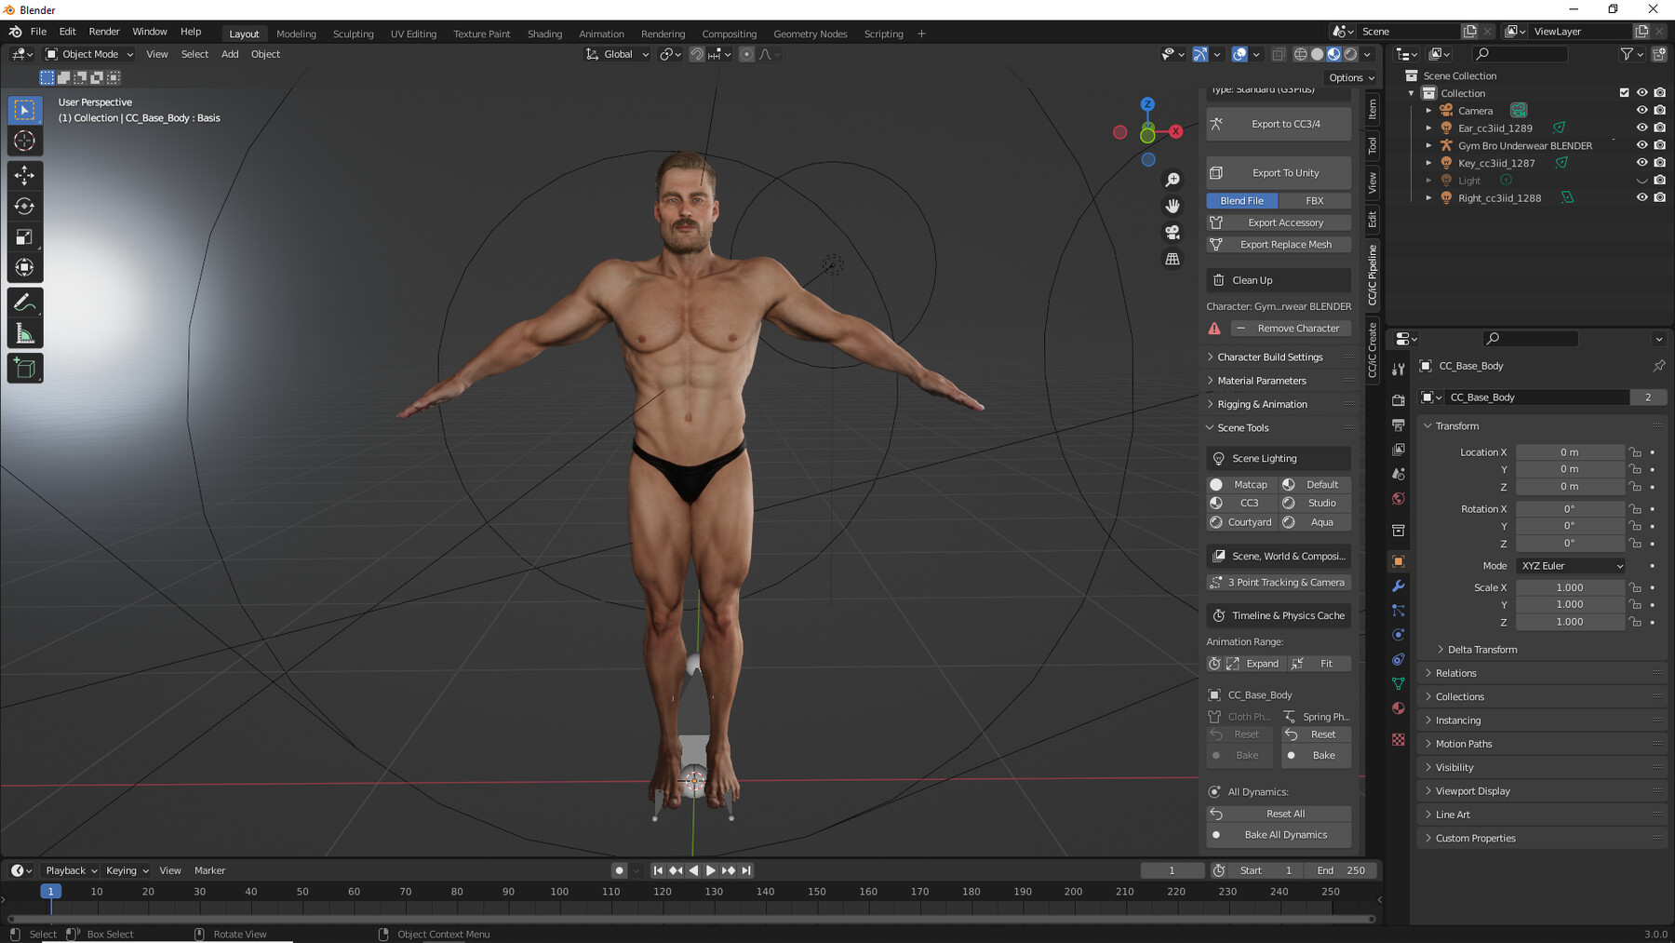Open the File menu

38,32
